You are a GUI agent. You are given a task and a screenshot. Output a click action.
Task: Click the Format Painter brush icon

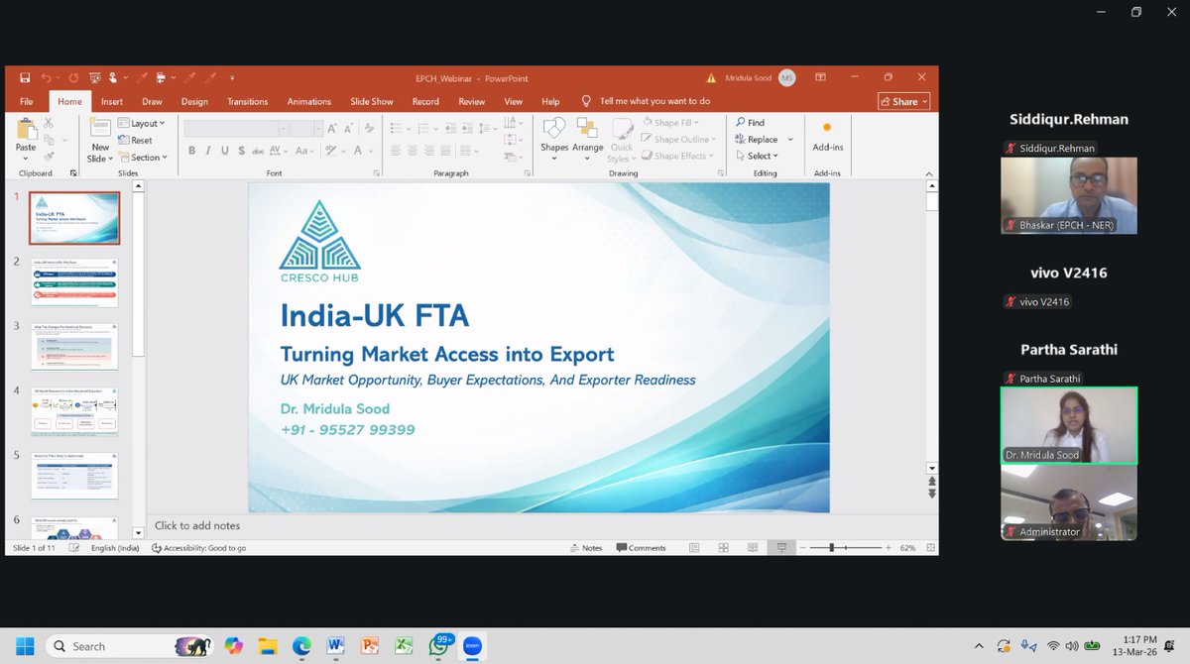(x=48, y=156)
